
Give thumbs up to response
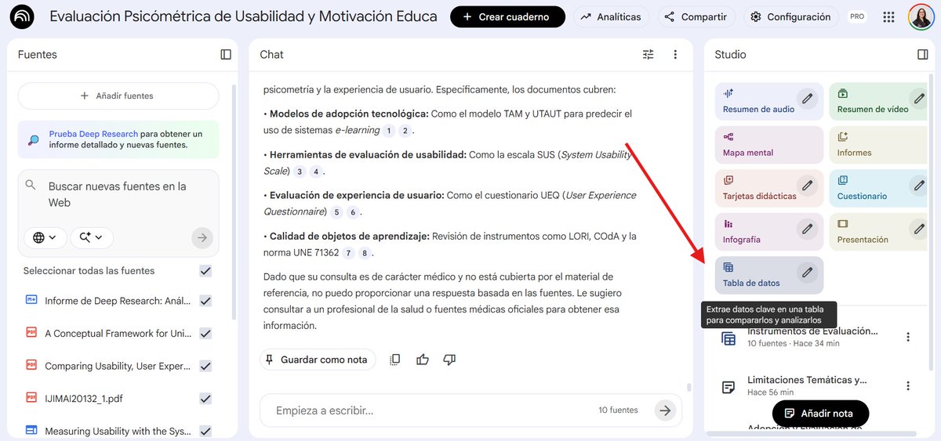click(423, 360)
